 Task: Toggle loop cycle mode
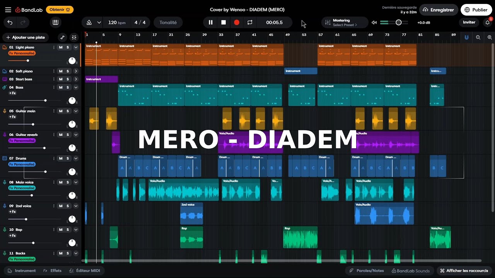(x=250, y=22)
